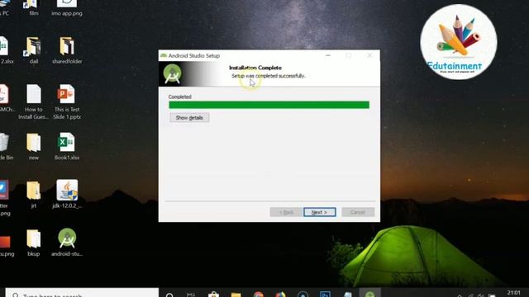This screenshot has width=529, height=297.
Task: Select the 'imo app.png' desktop file
Action: 67,8
